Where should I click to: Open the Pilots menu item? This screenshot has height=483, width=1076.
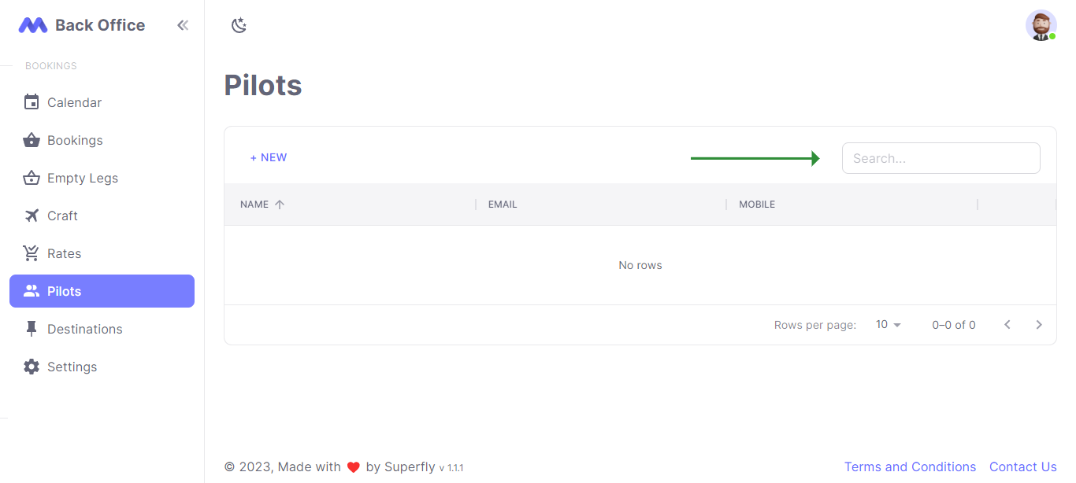(x=102, y=291)
